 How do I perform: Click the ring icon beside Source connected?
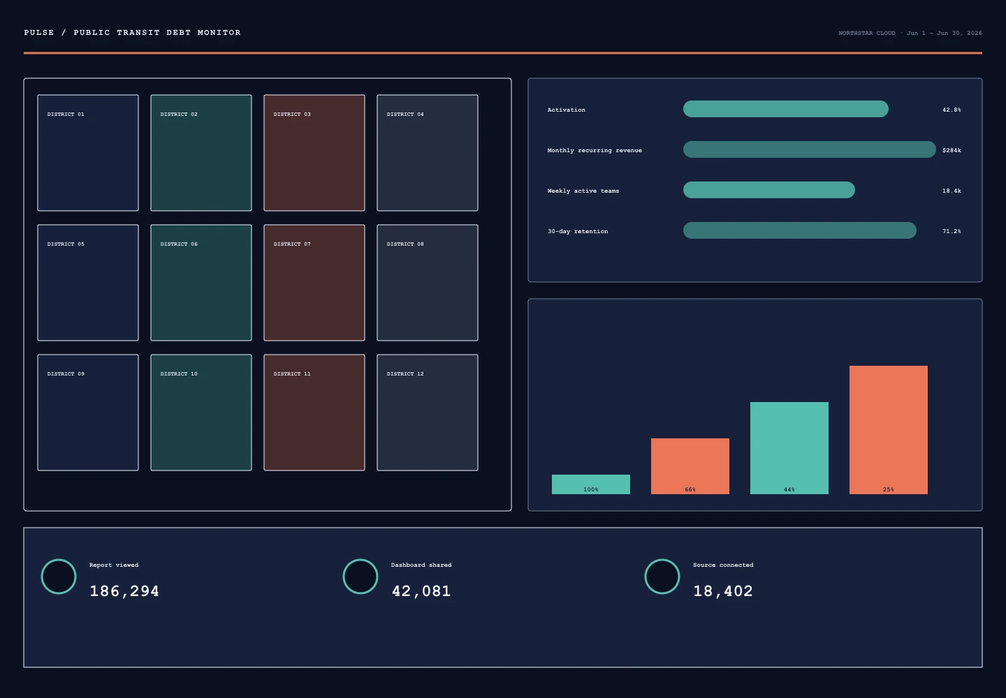662,577
